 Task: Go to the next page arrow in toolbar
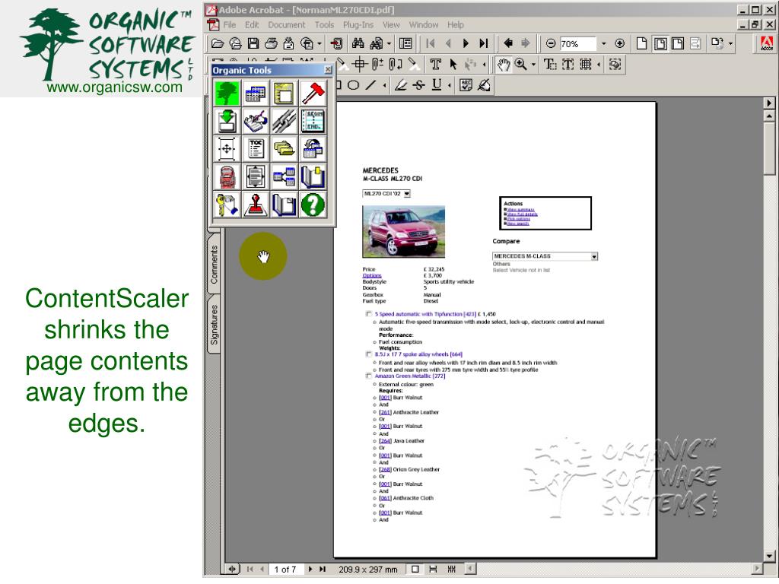point(466,43)
